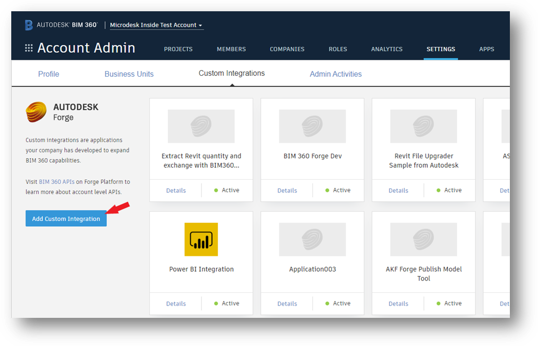Follow the BIM 360 APIs link
The width and height of the screenshot is (538, 346).
coord(57,182)
